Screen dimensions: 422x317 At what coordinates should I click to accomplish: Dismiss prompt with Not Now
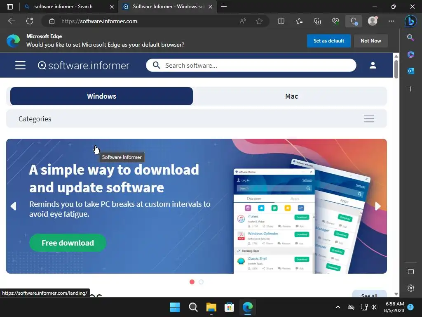pos(370,41)
